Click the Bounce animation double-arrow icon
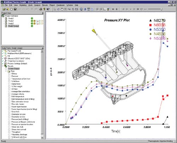Image resolution: width=177 pixels, height=143 pixels. click(x=145, y=9)
